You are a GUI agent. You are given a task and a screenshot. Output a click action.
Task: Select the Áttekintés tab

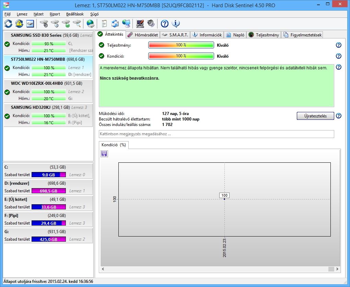(111, 34)
